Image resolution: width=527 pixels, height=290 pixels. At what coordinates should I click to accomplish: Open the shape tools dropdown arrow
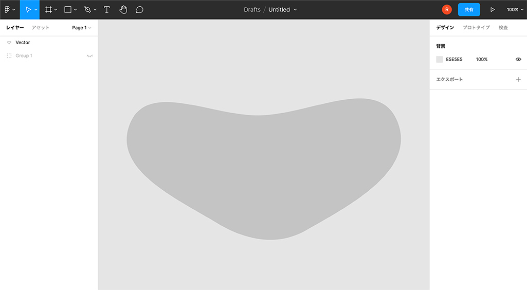(x=75, y=10)
